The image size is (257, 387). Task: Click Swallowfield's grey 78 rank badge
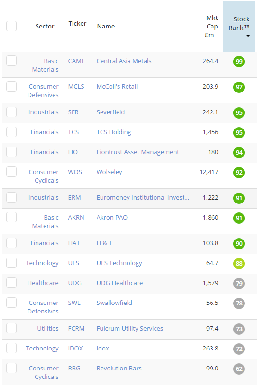pos(239,304)
